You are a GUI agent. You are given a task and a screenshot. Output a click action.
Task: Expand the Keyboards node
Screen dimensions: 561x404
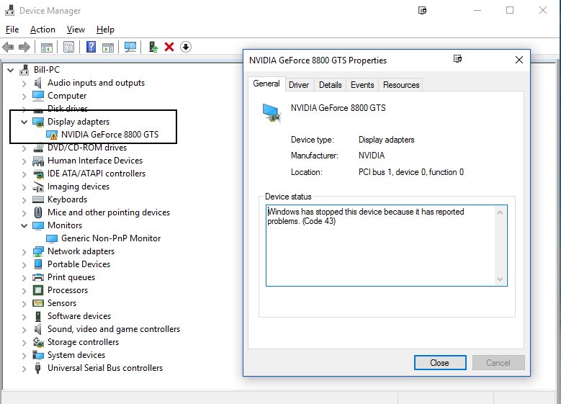(24, 200)
